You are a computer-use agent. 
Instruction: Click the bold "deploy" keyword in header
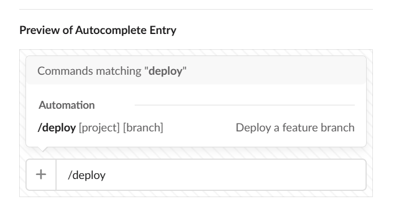tap(165, 71)
